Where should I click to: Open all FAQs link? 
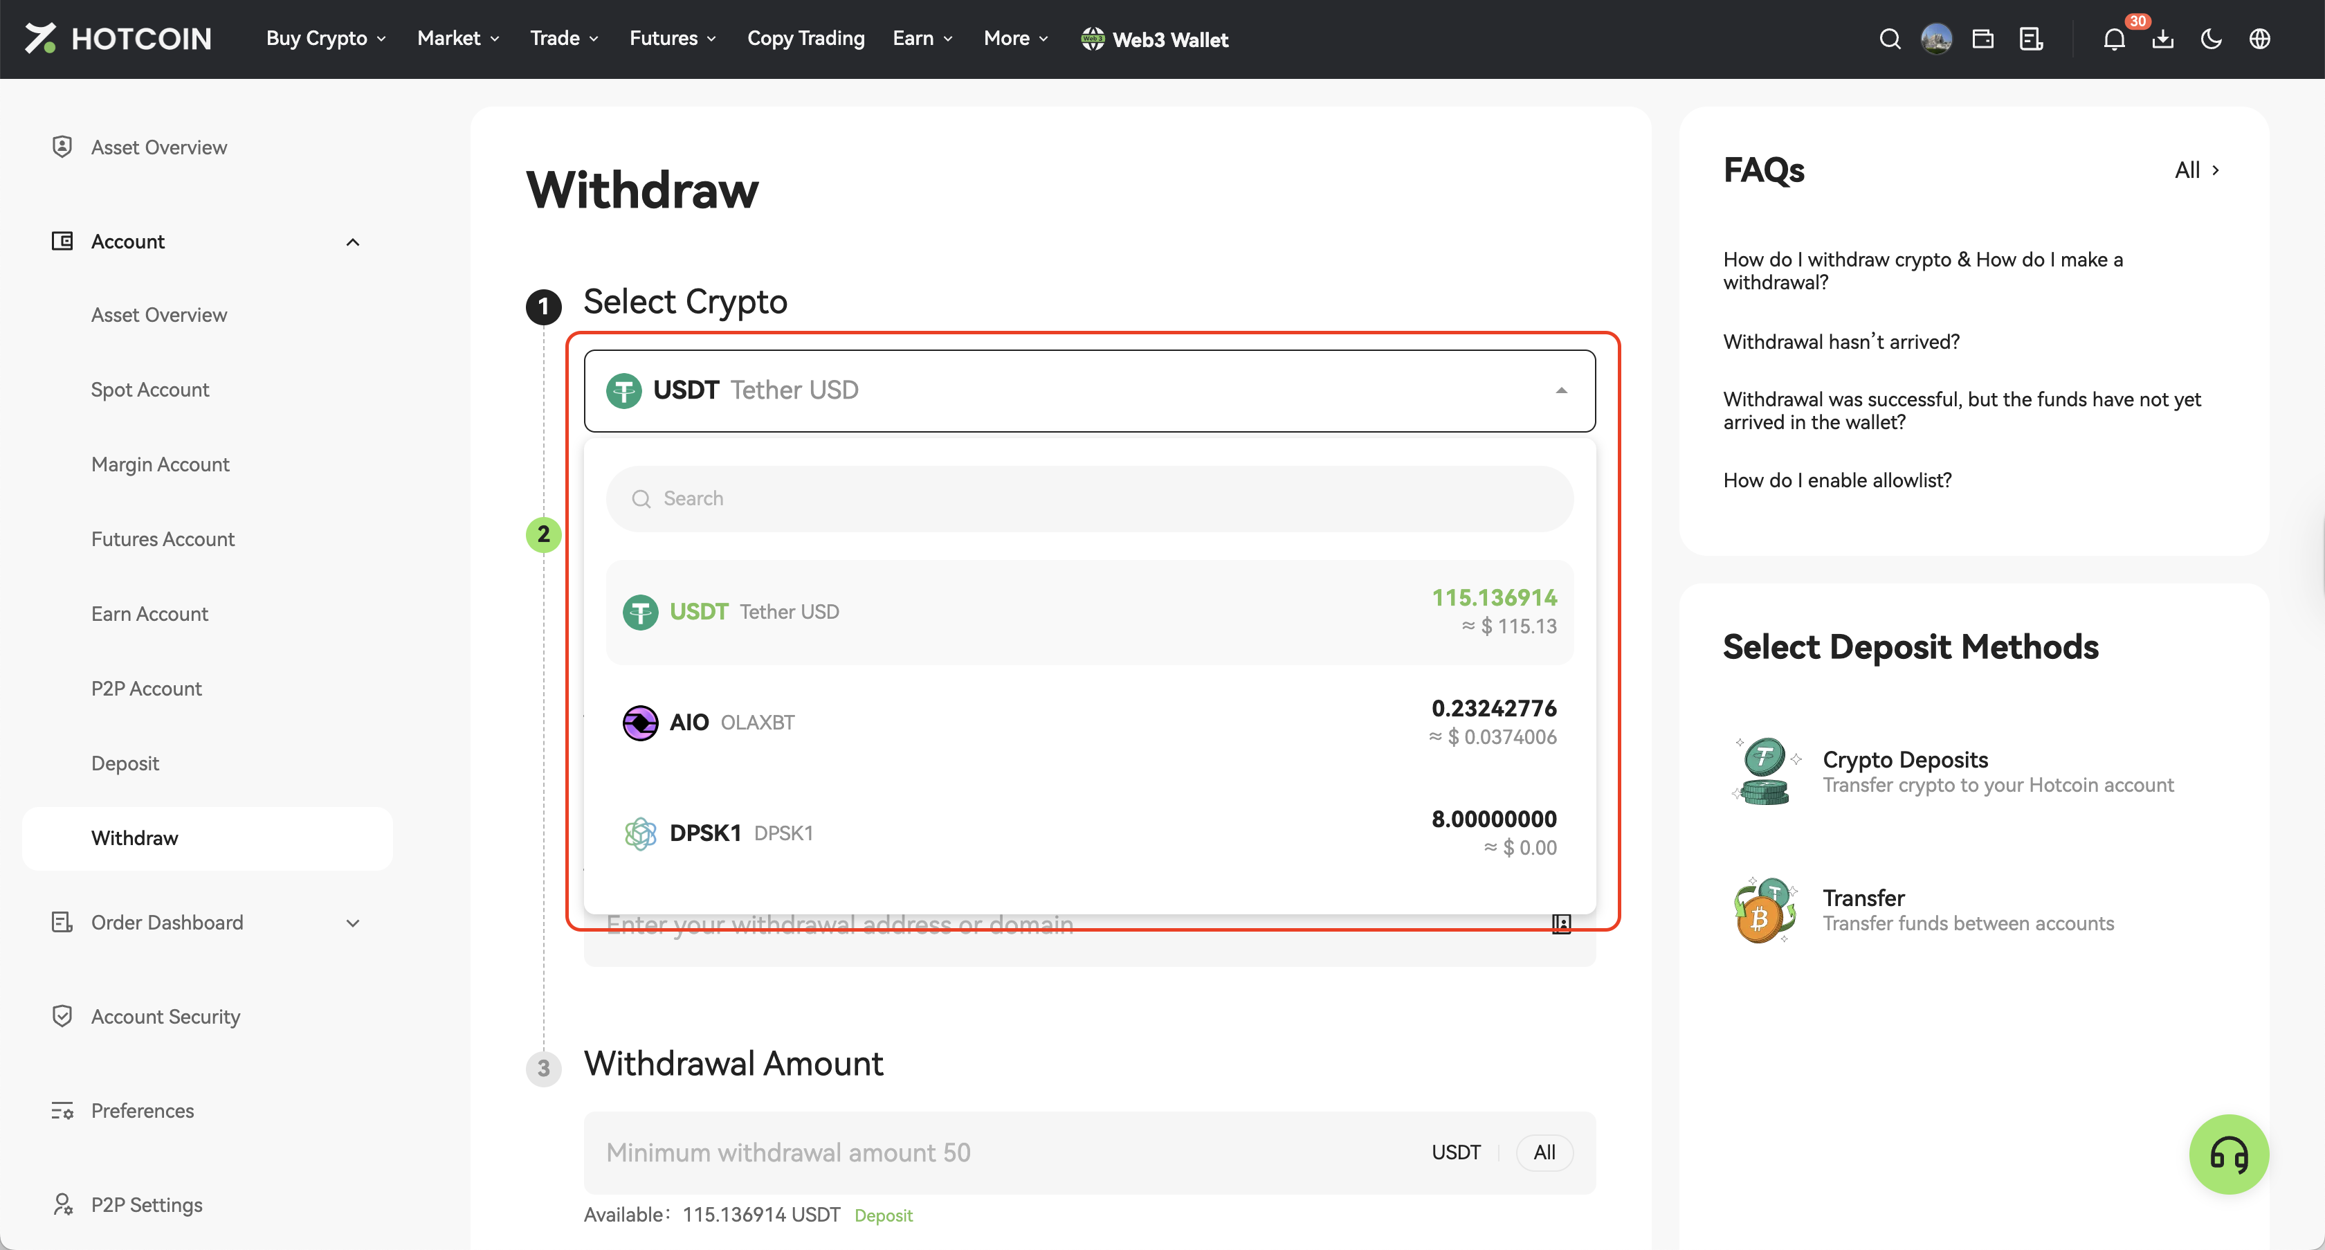click(x=2195, y=170)
